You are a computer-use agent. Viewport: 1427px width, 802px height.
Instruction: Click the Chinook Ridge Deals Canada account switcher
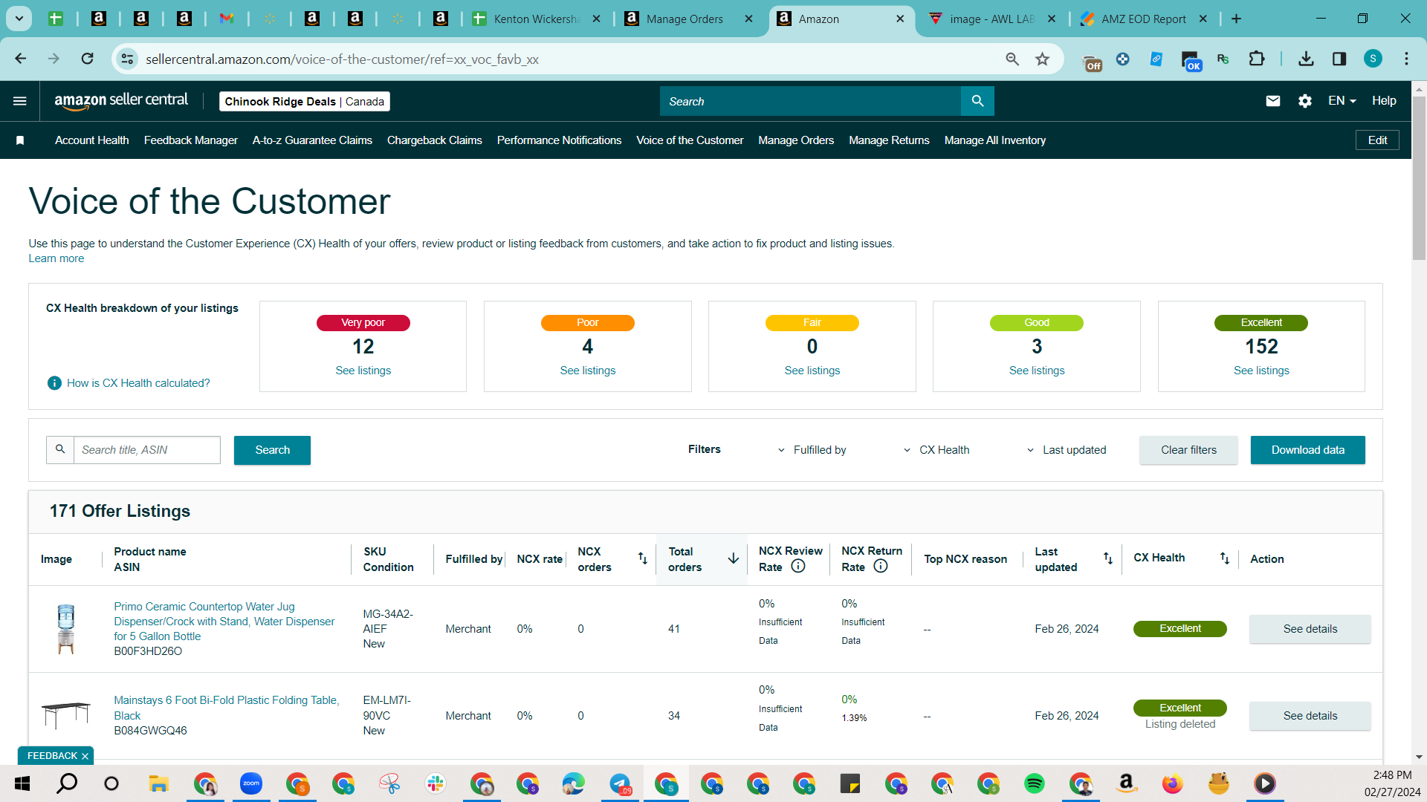click(x=304, y=102)
